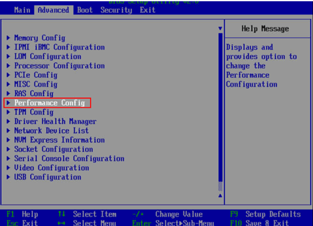Click the arrow beside MISC Config

(8, 84)
